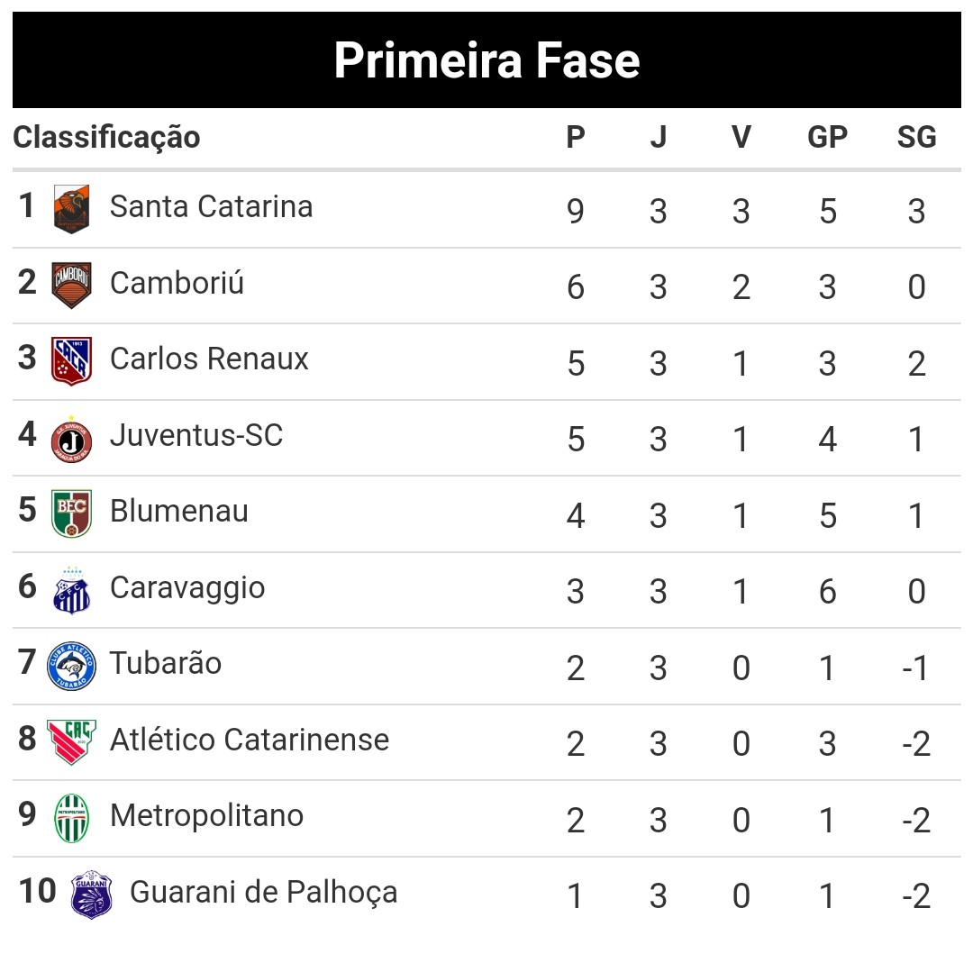Click the Blumenau BEC club crest
Image resolution: width=973 pixels, height=963 pixels.
(71, 513)
